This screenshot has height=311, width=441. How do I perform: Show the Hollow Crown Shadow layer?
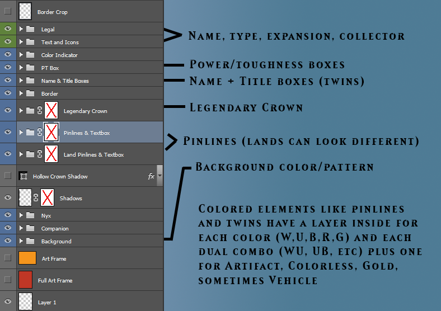(8, 176)
